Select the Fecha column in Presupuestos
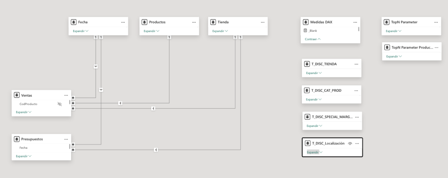Image resolution: width=448 pixels, height=178 pixels. pyautogui.click(x=23, y=148)
